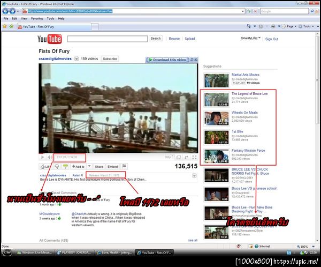Select the YouTube - Fists Of Fury tab

pyautogui.click(x=53, y=27)
